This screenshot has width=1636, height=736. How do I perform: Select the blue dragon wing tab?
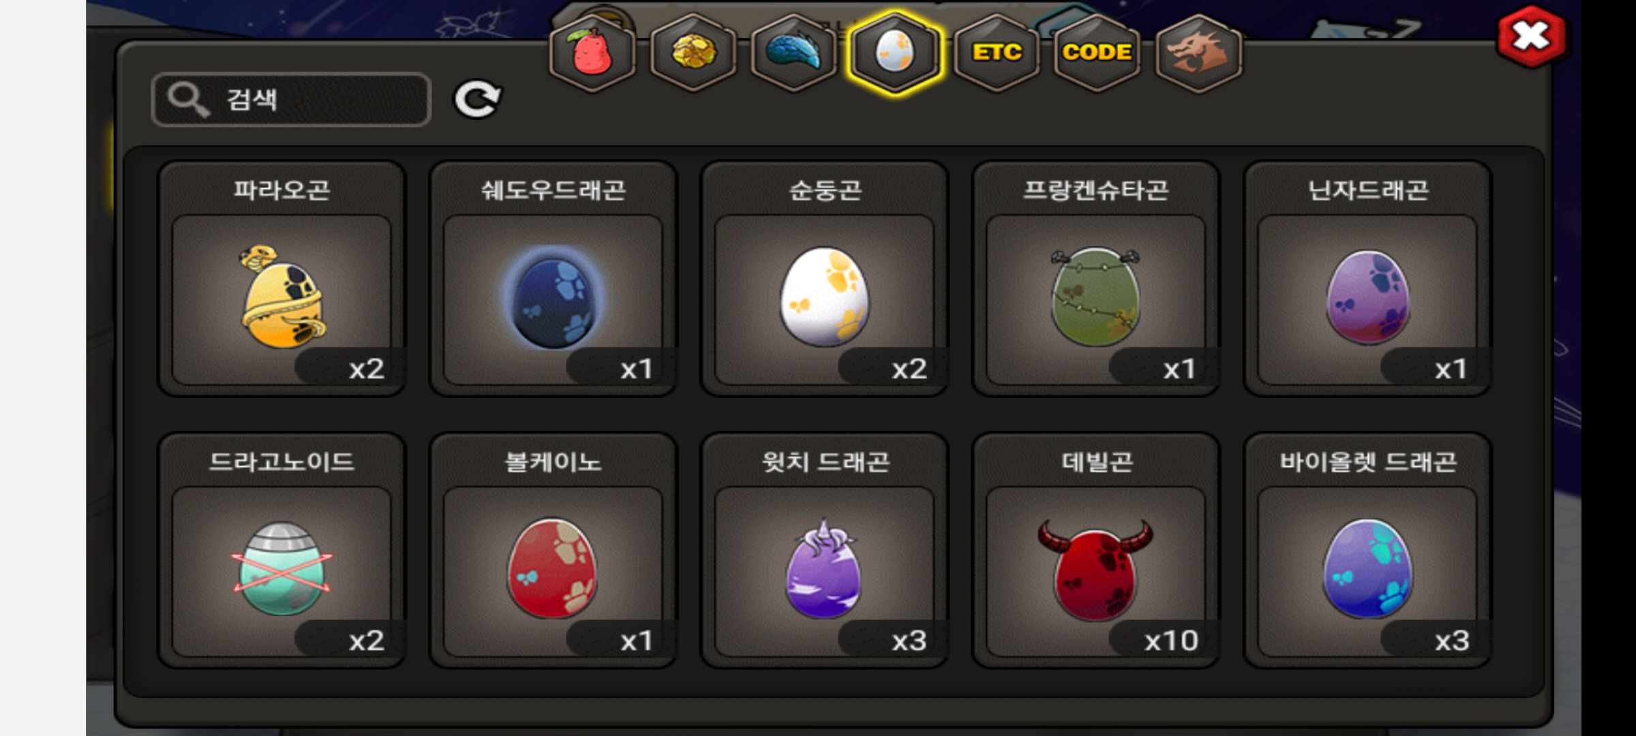[x=793, y=53]
